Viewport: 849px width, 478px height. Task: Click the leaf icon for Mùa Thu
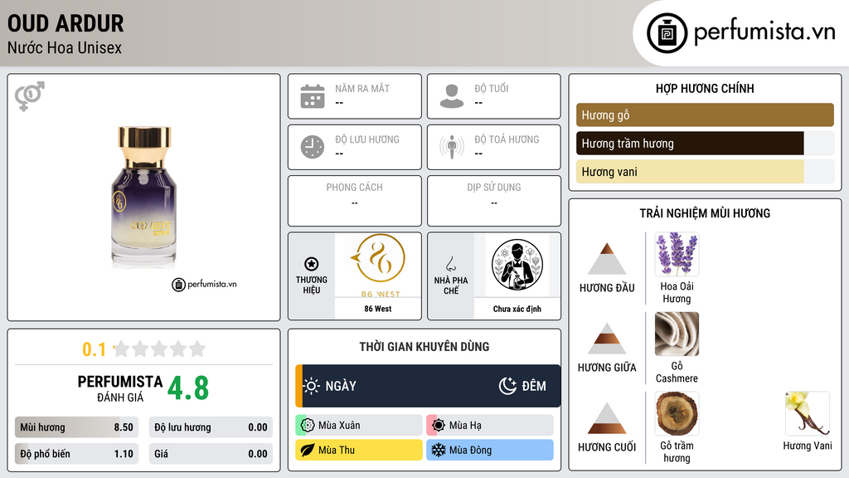tap(308, 450)
